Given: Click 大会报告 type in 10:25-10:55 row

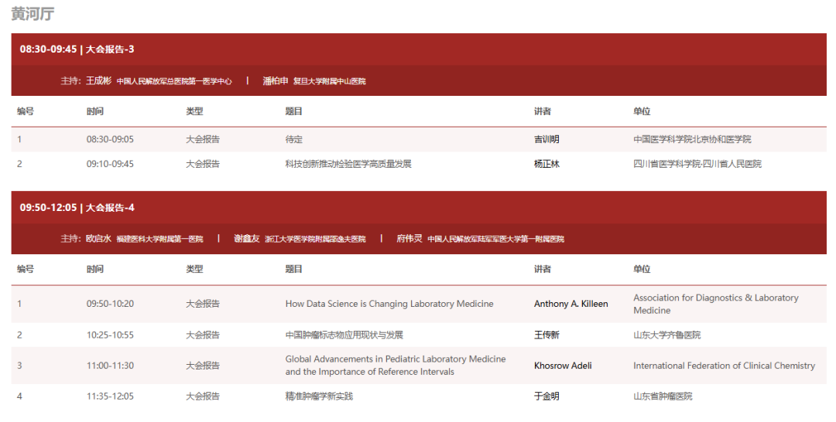Looking at the screenshot, I should tap(203, 335).
